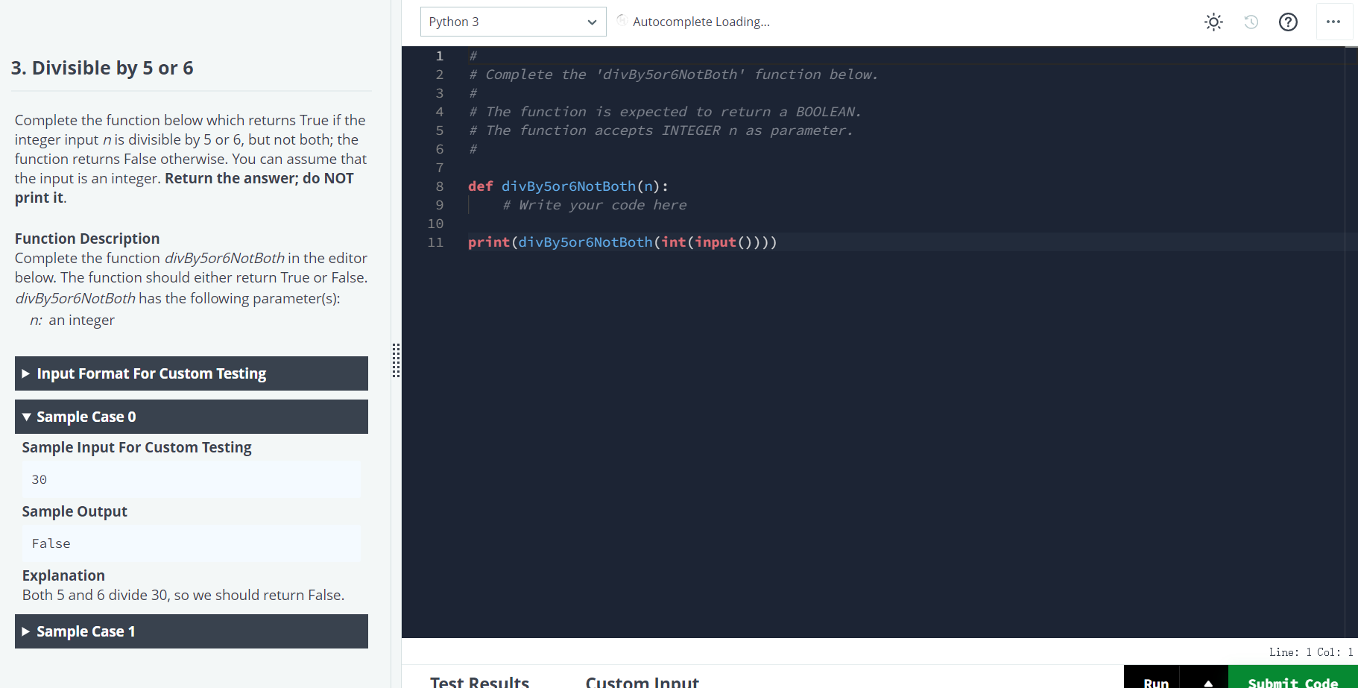Screen dimensions: 1358x688
Task: Open the code revision history
Action: (1251, 22)
